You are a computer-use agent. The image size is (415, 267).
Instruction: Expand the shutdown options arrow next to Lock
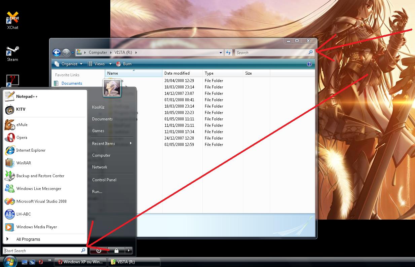128,251
